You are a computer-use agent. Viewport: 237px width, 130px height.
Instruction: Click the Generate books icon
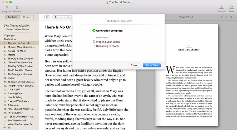(x=221, y=7)
